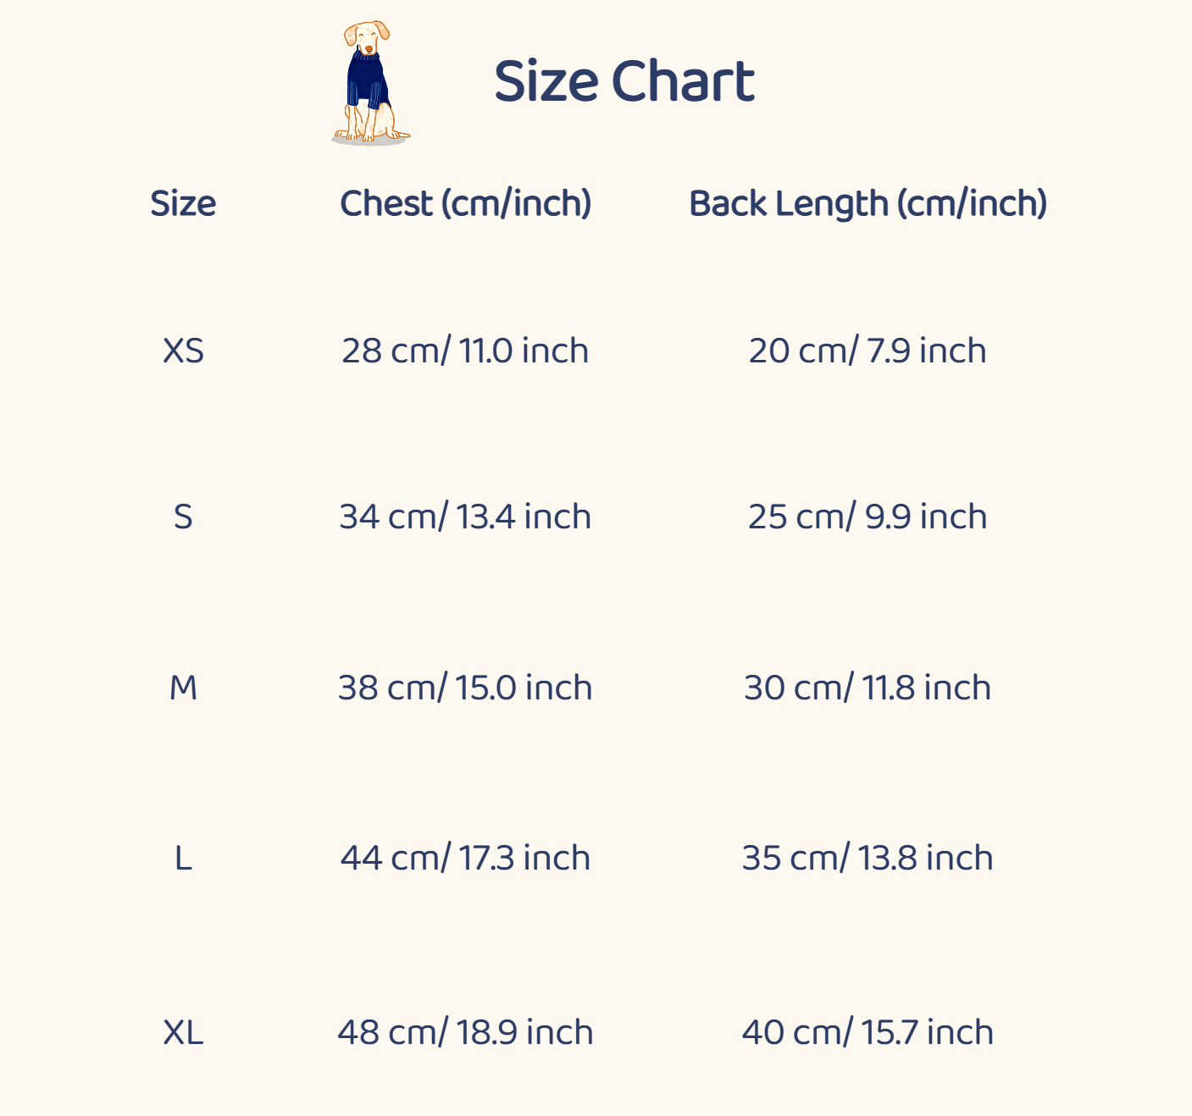
Task: Choose the L size row label
Action: click(x=183, y=859)
